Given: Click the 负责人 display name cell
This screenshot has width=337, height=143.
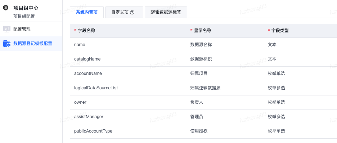Looking at the screenshot, I should (x=197, y=102).
